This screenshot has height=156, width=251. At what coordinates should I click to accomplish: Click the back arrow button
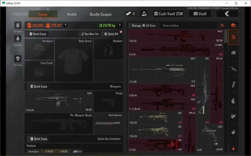coord(227,14)
